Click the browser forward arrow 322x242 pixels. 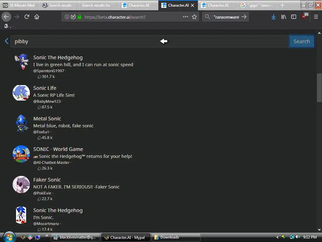click(x=17, y=17)
